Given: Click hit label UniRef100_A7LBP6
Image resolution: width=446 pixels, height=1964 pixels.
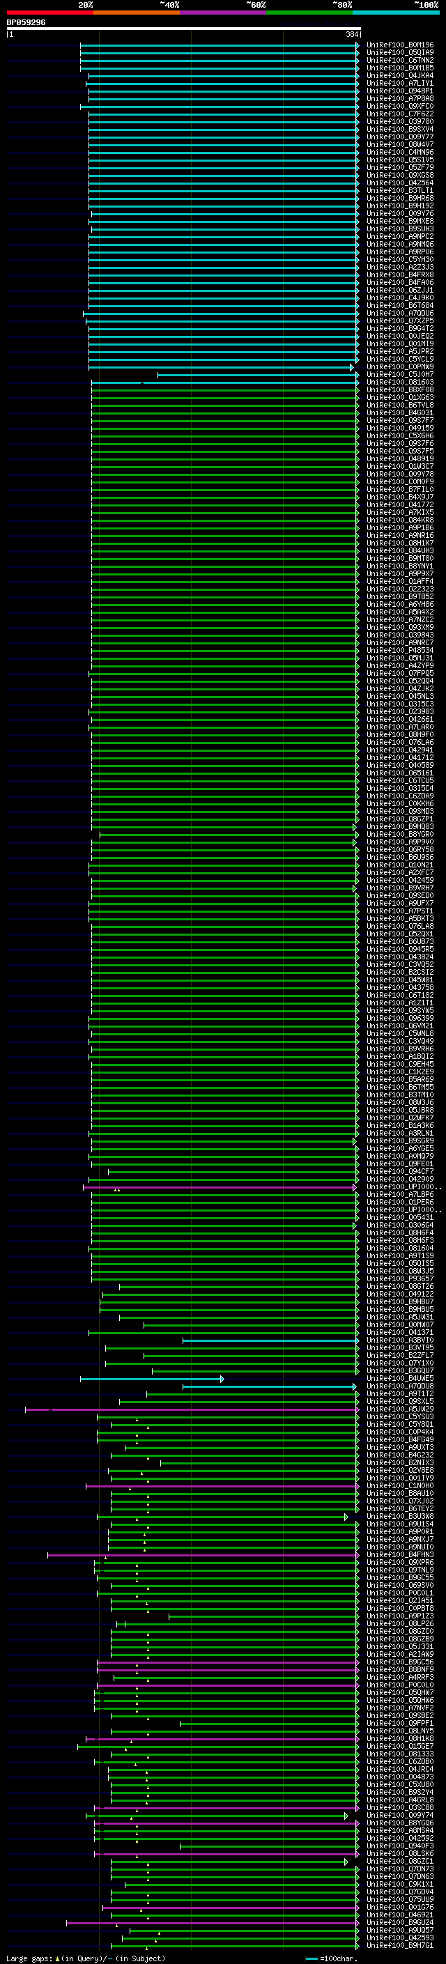Looking at the screenshot, I should [400, 1195].
